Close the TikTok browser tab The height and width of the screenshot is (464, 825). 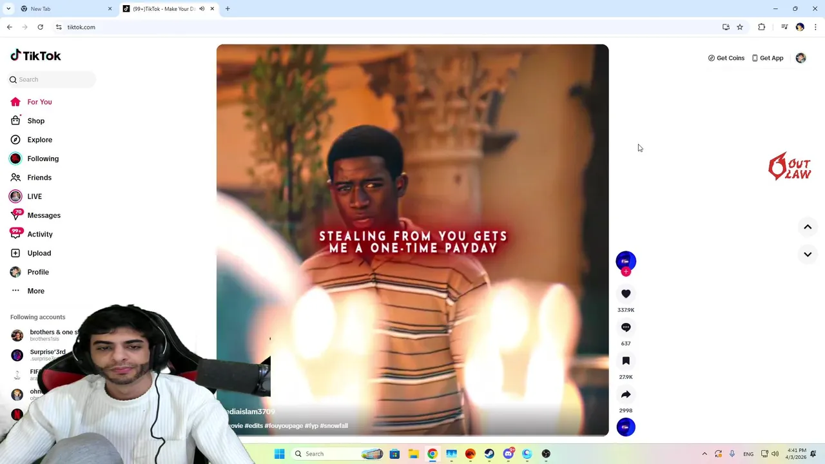coord(212,9)
